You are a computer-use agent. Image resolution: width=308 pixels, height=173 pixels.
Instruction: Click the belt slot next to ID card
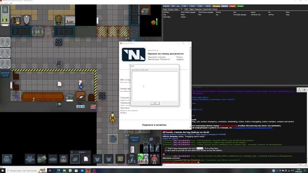click(53, 159)
